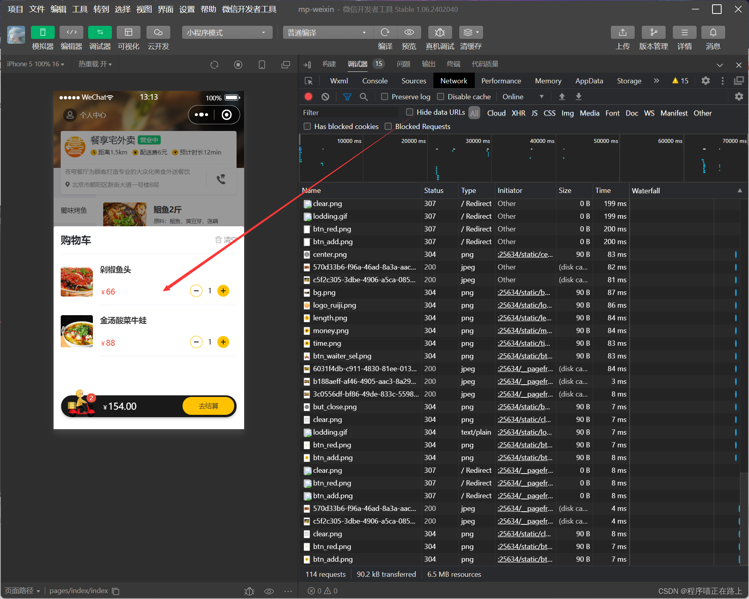The image size is (749, 599).
Task: Open initiator link of center.png row
Action: (x=525, y=254)
